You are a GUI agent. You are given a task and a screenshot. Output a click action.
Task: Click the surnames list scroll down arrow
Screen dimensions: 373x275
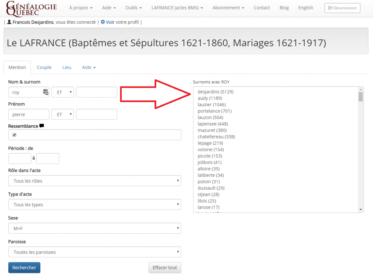tap(361, 210)
